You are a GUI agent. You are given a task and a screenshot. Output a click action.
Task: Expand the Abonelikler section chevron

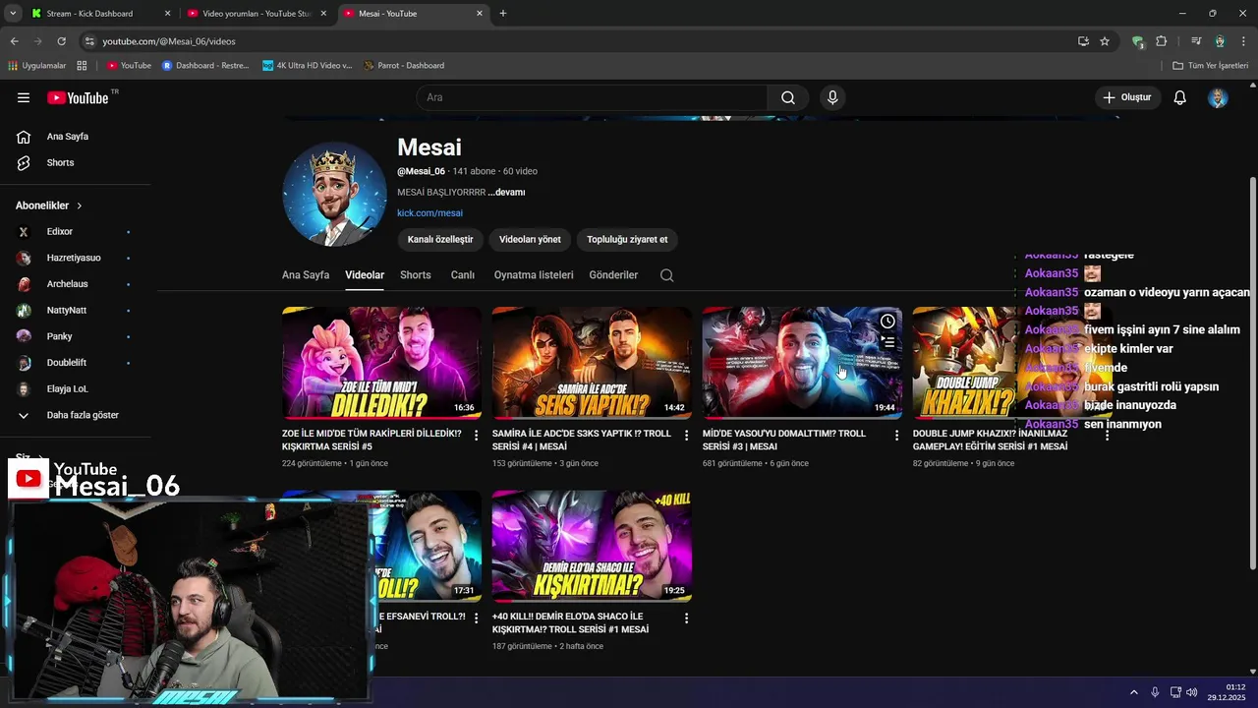click(x=79, y=206)
